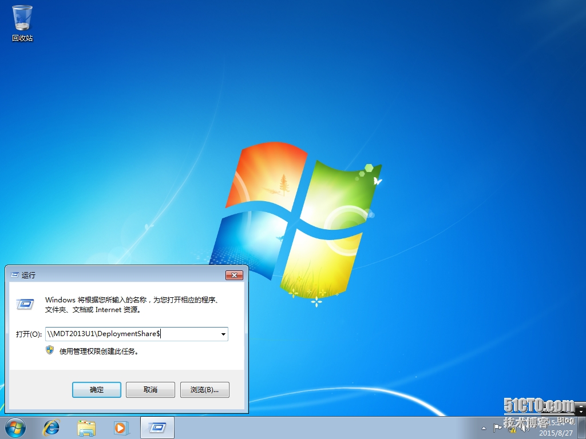Confirm with the 确定 button
Screen dimensions: 586x439
click(x=96, y=390)
